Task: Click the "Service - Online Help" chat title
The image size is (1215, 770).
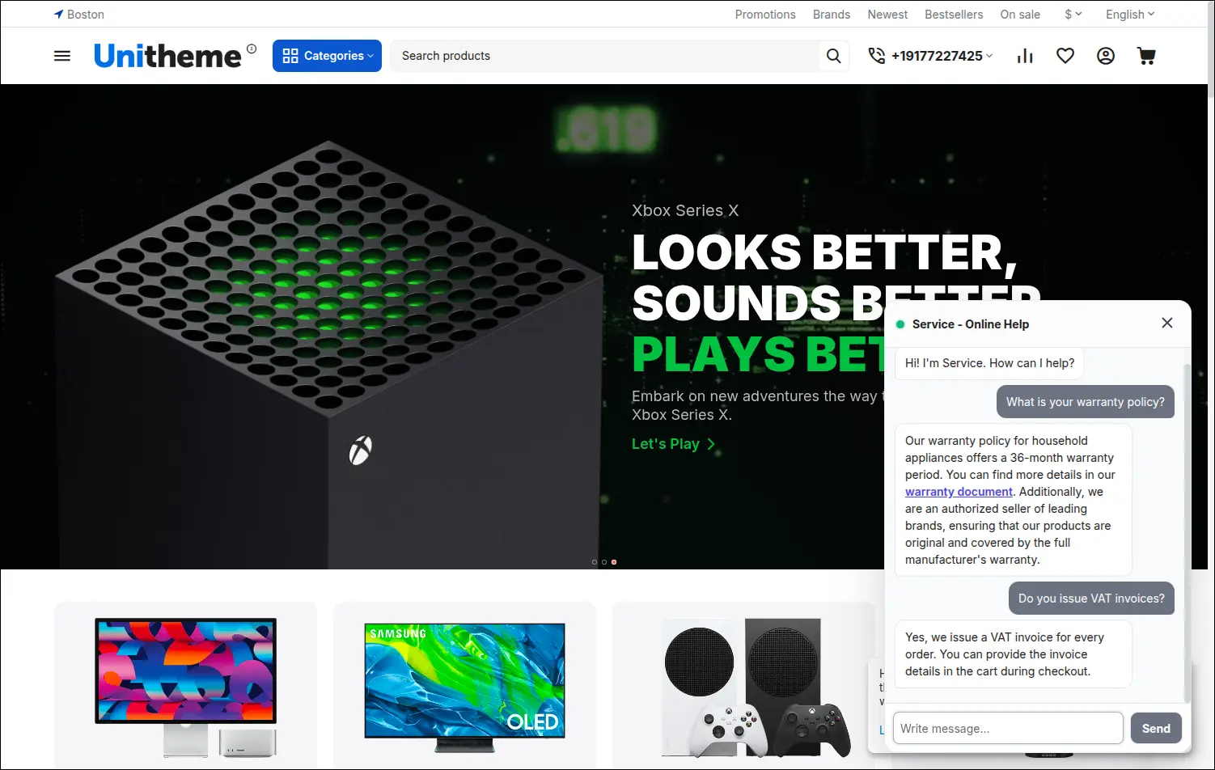Action: [x=971, y=324]
